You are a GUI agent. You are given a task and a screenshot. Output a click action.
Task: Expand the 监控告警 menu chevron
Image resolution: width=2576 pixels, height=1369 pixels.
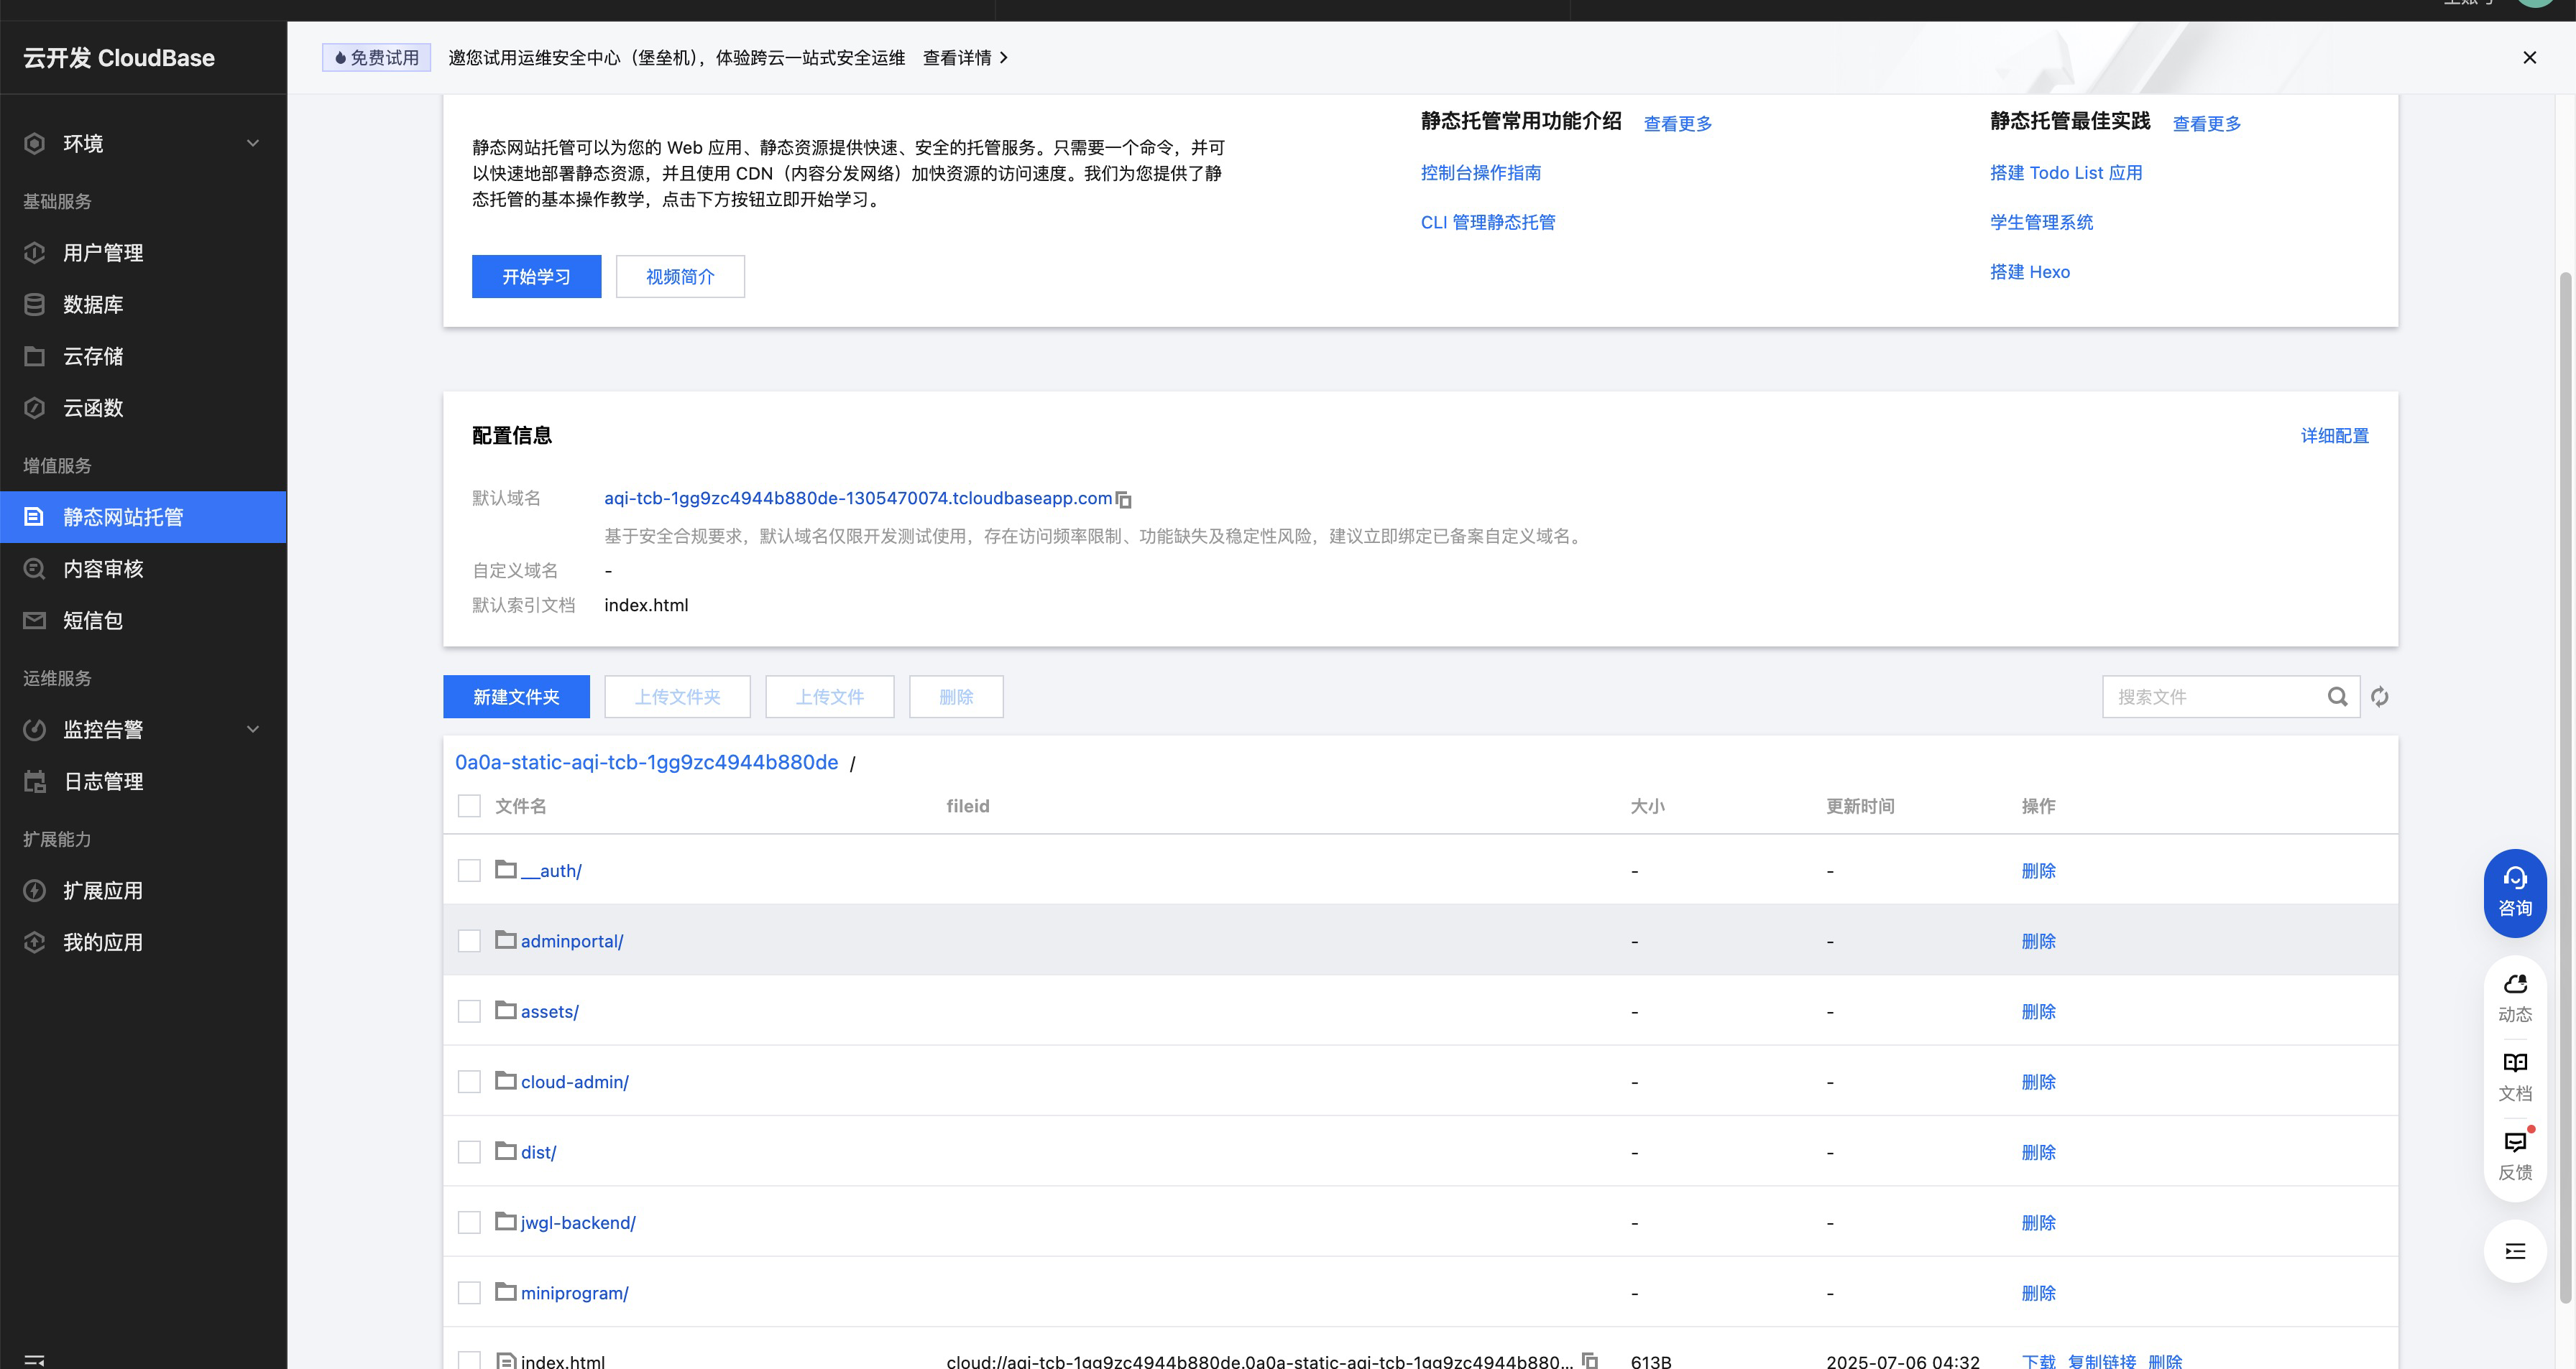point(253,730)
